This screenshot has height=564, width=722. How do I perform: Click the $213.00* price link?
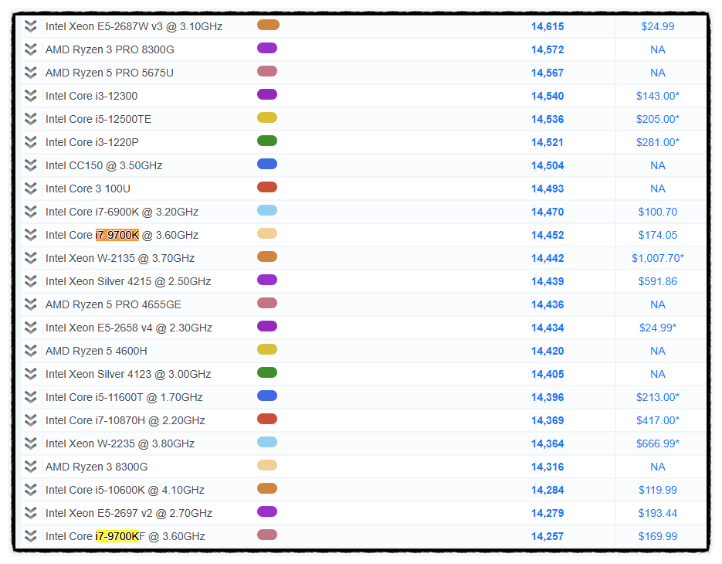click(658, 397)
